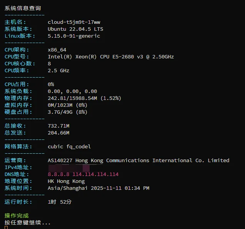Click the Intel Xeon E5-2680 CPU model text
Screen dimensions: 245x229
coord(111,56)
